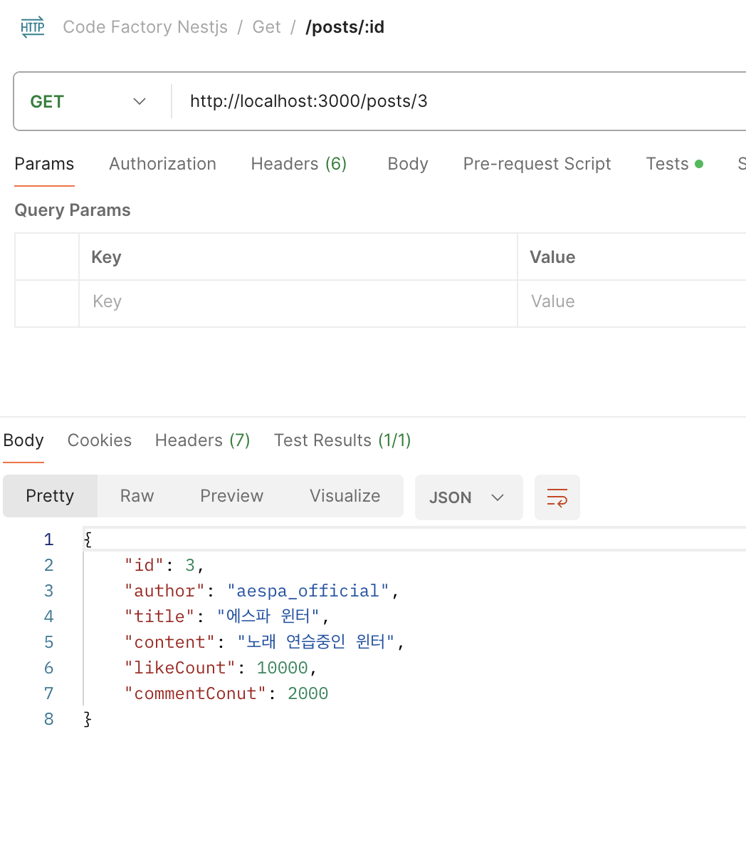Open the Headers (6) request tab
The width and height of the screenshot is (746, 858).
[299, 164]
